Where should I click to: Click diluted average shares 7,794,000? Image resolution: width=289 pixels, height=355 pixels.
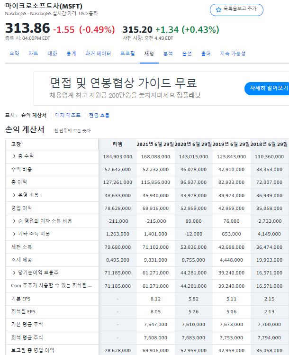coord(269,338)
